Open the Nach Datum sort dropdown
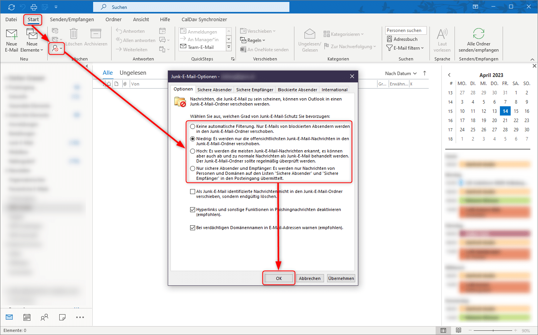The height and width of the screenshot is (335, 538). 400,73
